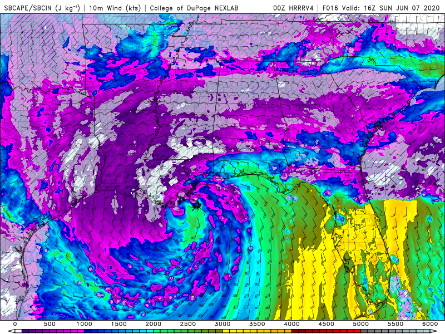Click the 500 label on the color scale
Image resolution: width=445 pixels, height=334 pixels.
pyautogui.click(x=50, y=324)
